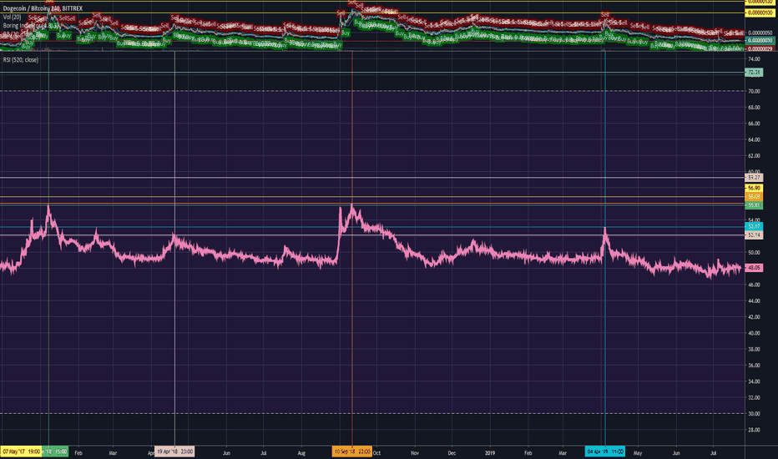Open the RSI (520, close) indicator legend
The height and width of the screenshot is (459, 778).
20,59
